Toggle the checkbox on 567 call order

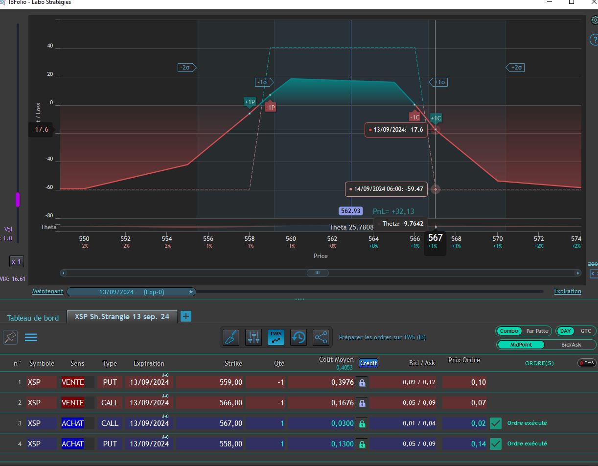click(x=496, y=423)
